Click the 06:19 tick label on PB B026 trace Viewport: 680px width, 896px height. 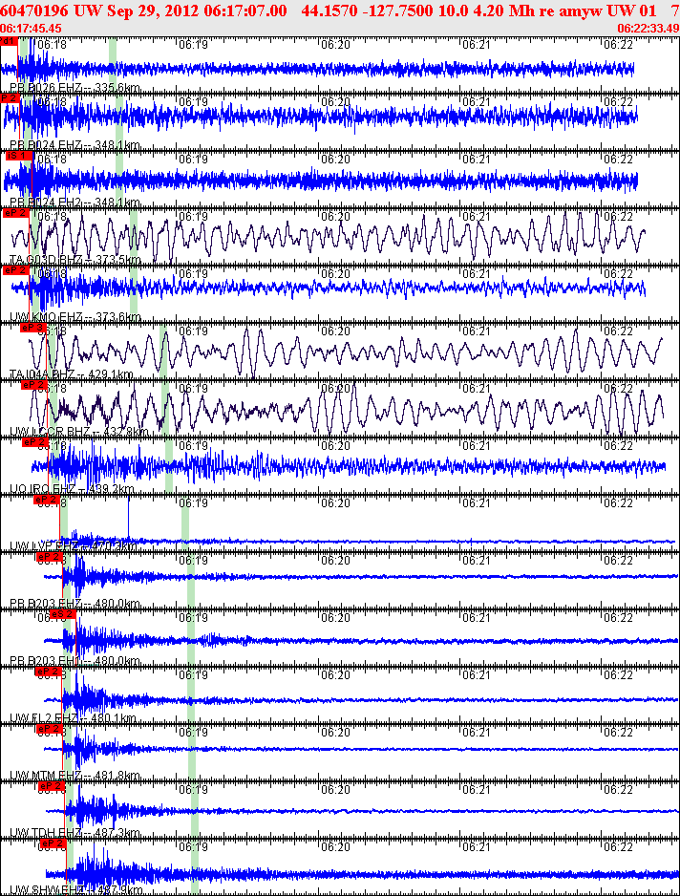click(194, 45)
